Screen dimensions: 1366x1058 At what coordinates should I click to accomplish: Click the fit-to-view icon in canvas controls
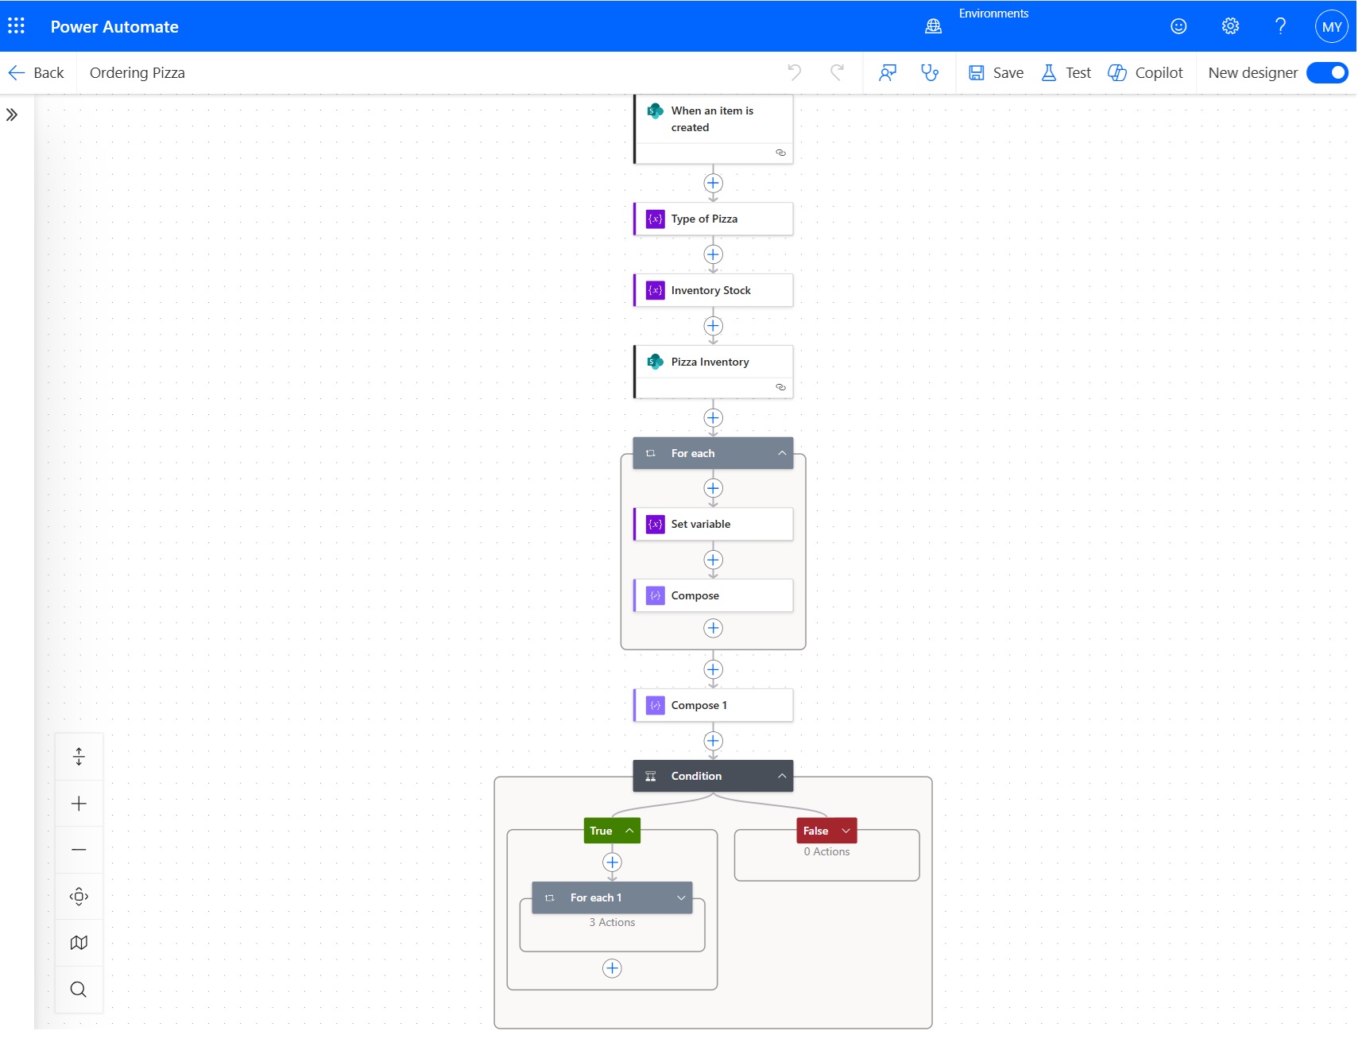click(x=79, y=897)
